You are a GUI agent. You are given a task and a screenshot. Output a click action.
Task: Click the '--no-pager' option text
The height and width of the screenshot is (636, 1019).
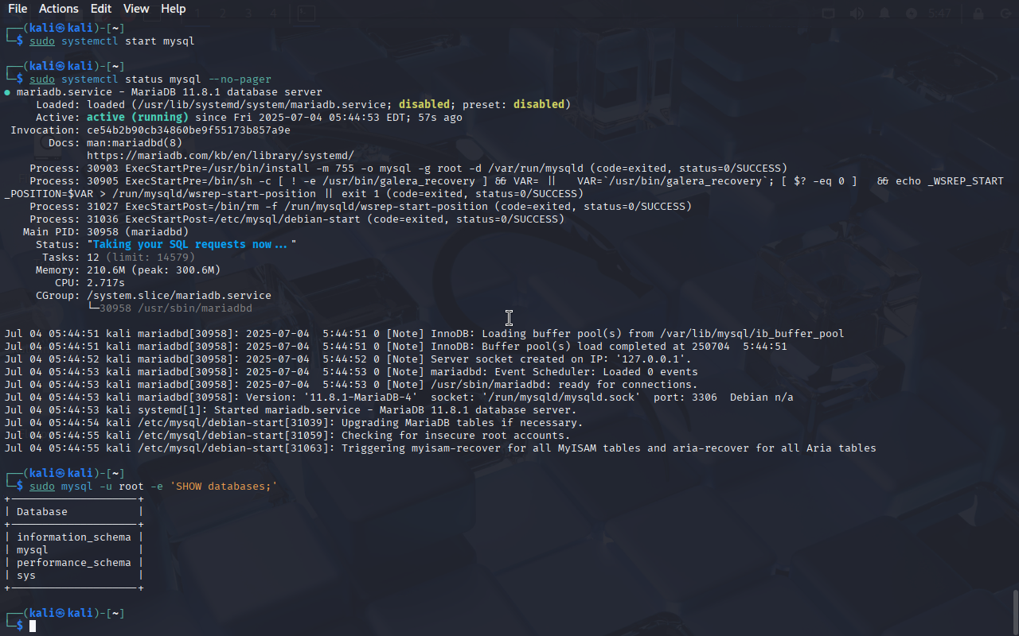(x=239, y=79)
